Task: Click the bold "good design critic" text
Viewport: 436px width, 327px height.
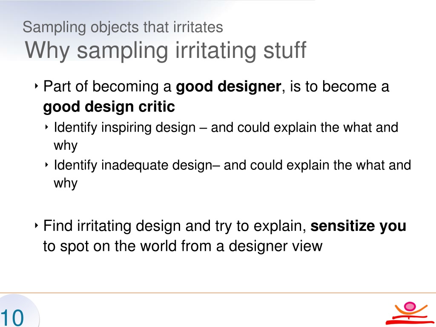Action: coord(109,107)
